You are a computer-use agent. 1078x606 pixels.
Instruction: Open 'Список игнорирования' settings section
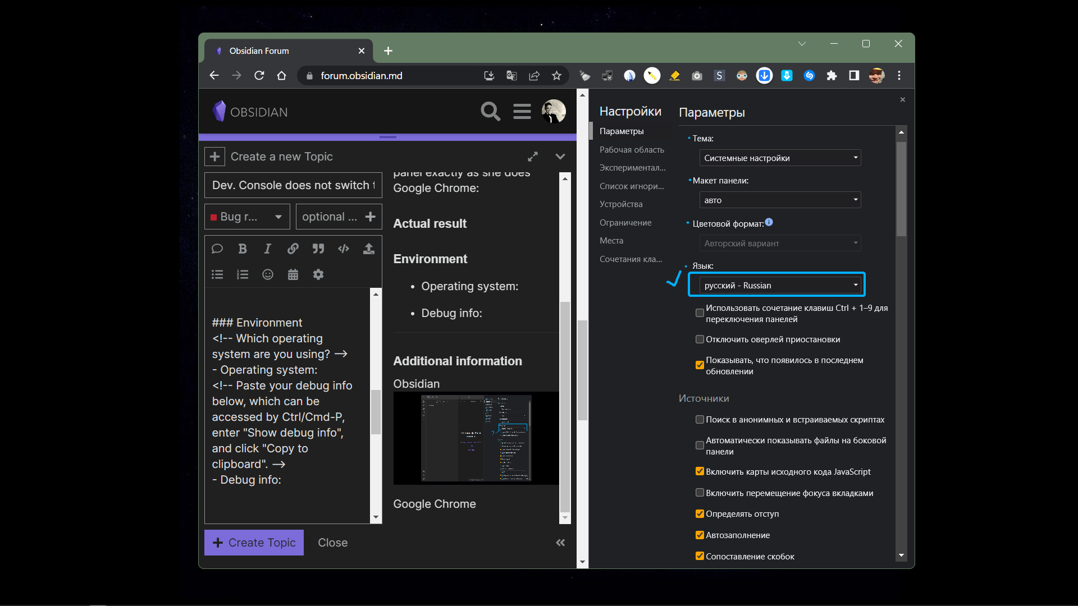632,186
